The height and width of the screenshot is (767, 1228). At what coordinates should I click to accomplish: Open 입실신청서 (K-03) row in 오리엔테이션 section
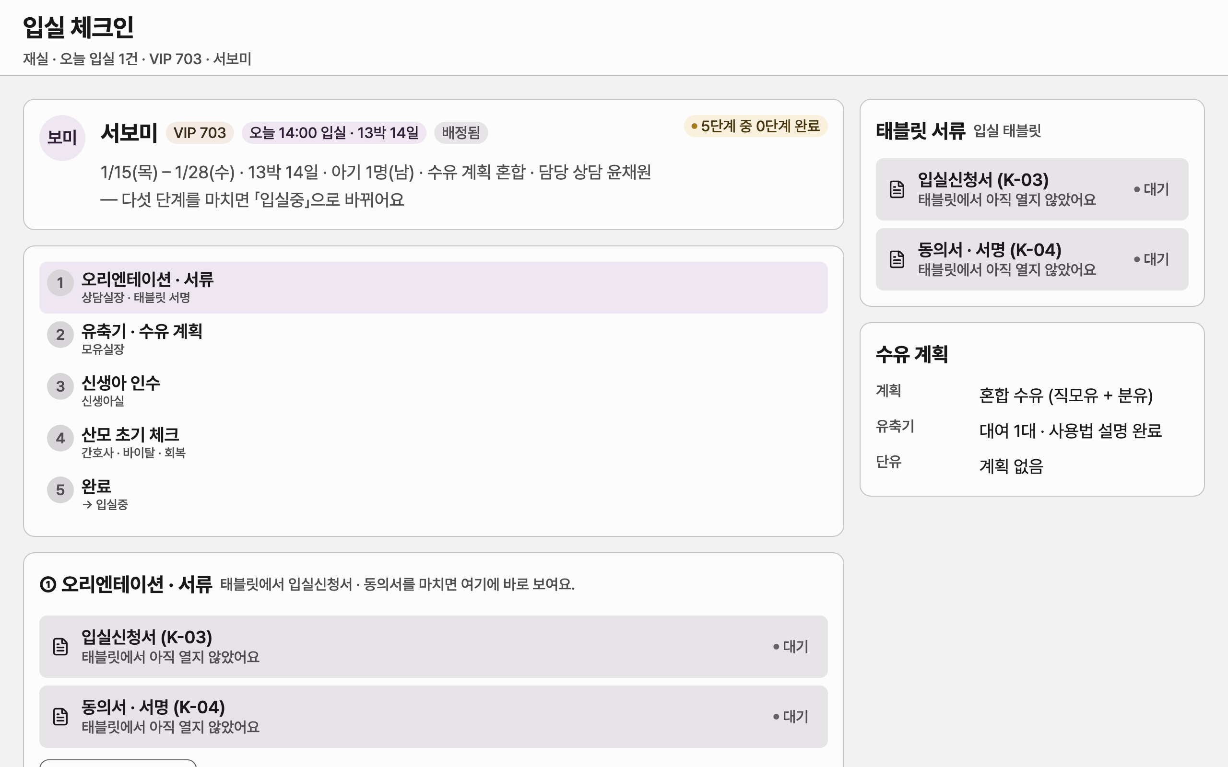point(433,647)
